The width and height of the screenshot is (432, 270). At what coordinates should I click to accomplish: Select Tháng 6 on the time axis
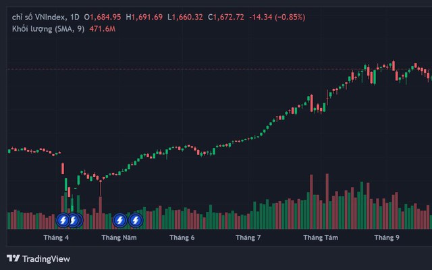[182, 238]
